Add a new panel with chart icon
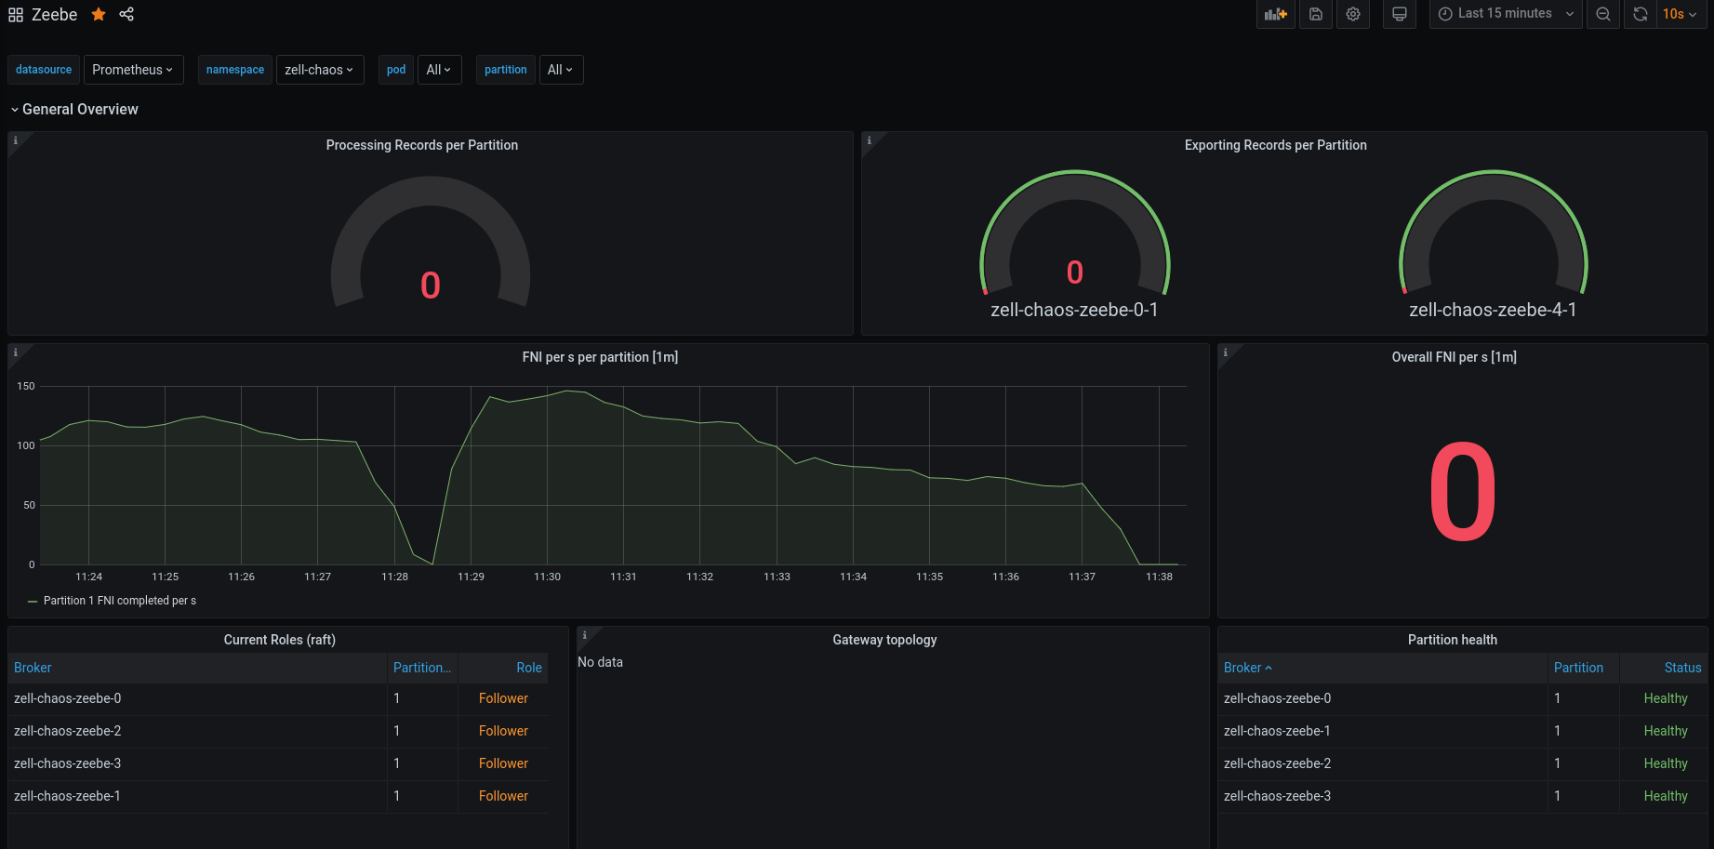 pos(1276,14)
